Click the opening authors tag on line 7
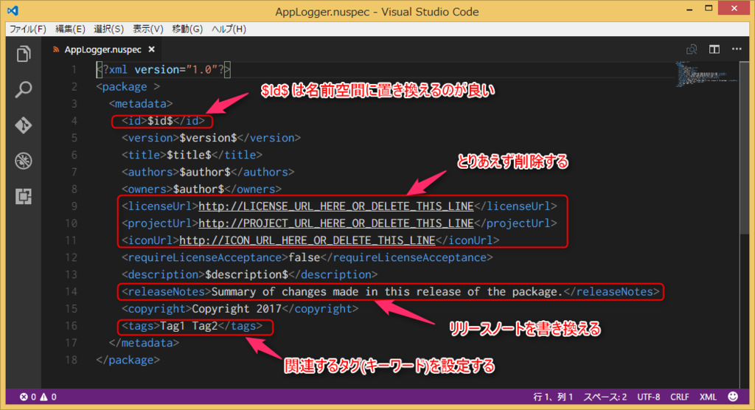This screenshot has height=410, width=755. (x=150, y=172)
